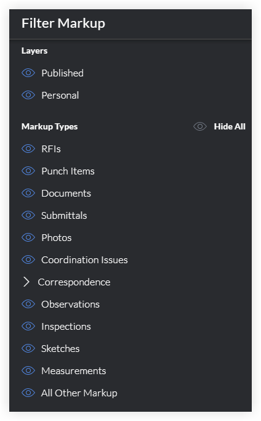Toggle All Other Markup eye icon
The width and height of the screenshot is (261, 421).
click(x=28, y=393)
